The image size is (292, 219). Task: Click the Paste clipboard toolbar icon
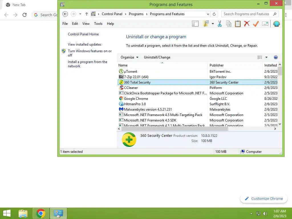click(238, 24)
